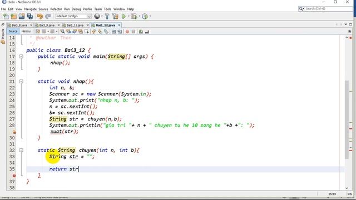356x200 pixels.
Task: Click the New Project icon
Action: tap(13, 16)
